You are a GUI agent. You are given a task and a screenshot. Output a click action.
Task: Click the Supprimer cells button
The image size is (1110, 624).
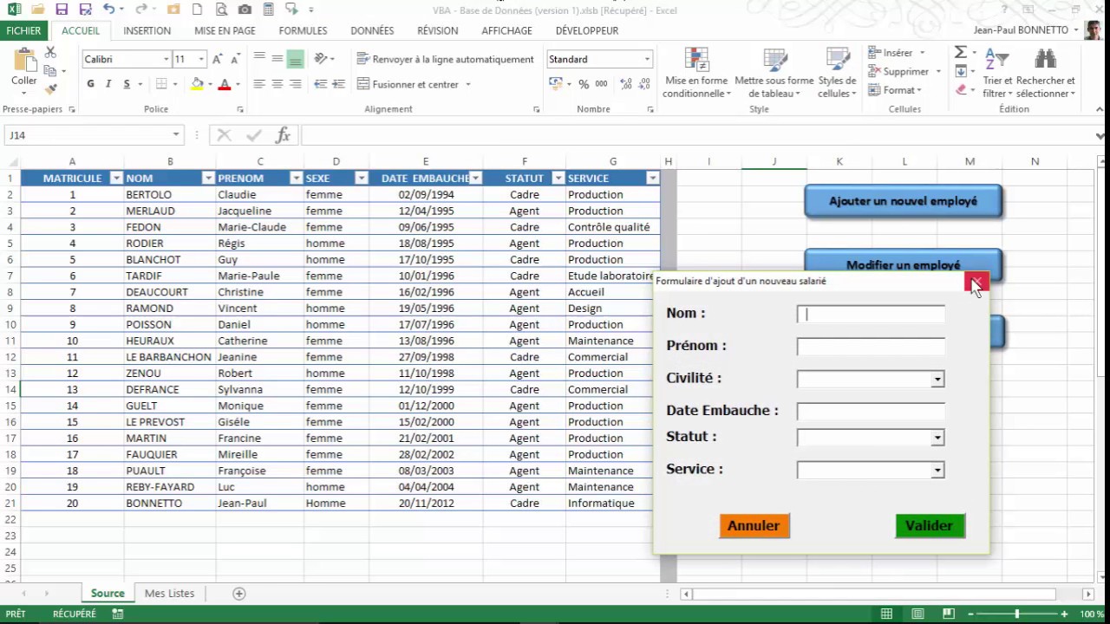pos(898,72)
